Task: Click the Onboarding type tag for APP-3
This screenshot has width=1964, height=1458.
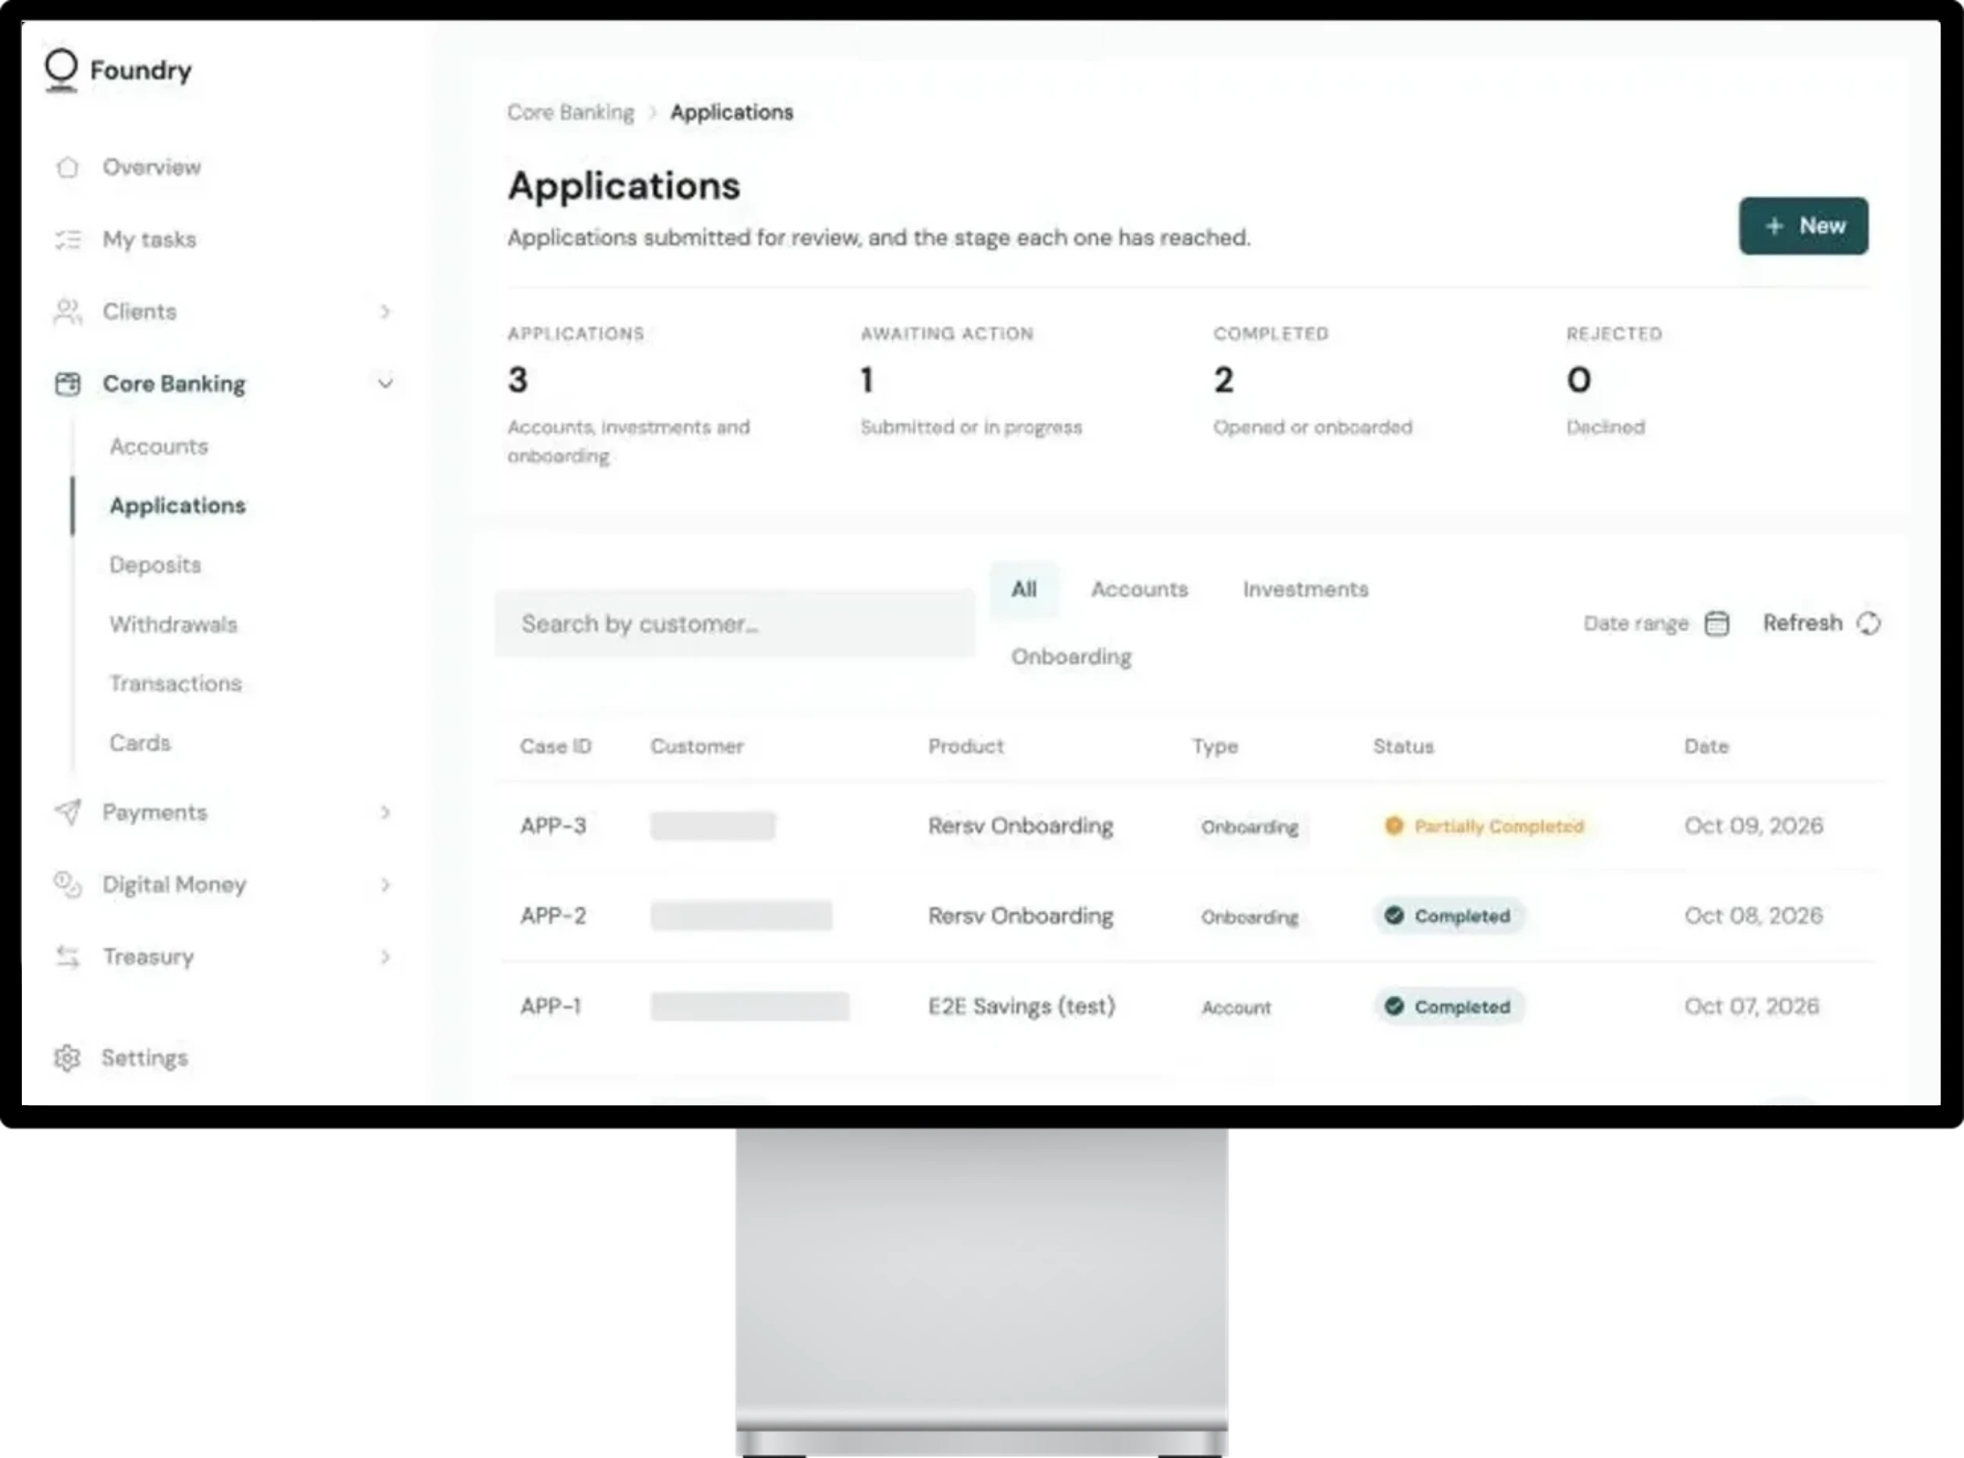Action: [x=1250, y=827]
